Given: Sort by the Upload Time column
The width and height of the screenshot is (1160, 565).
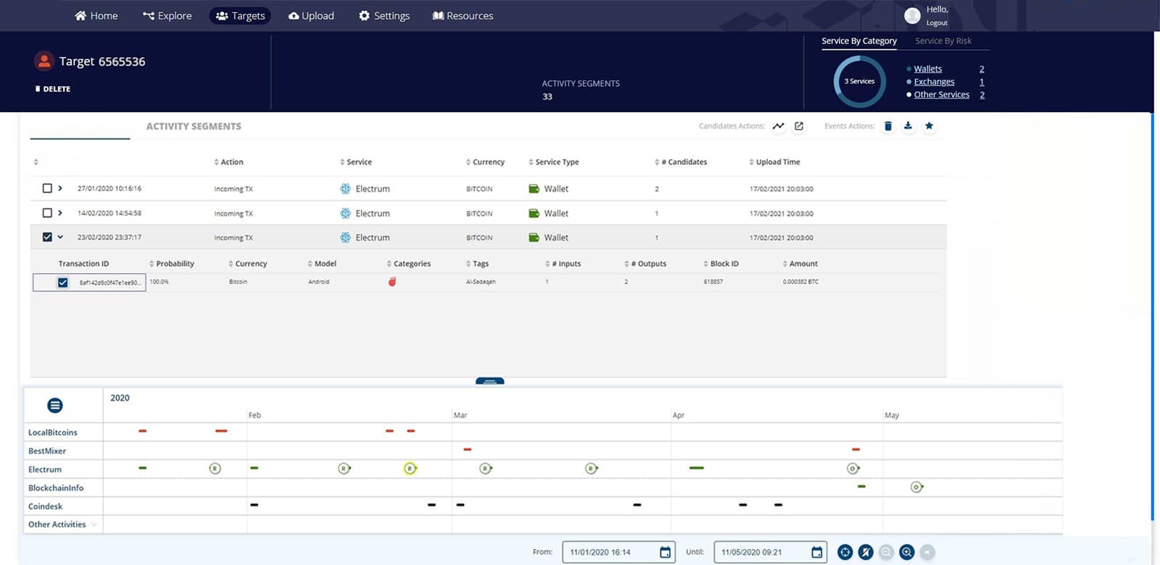Looking at the screenshot, I should [774, 162].
